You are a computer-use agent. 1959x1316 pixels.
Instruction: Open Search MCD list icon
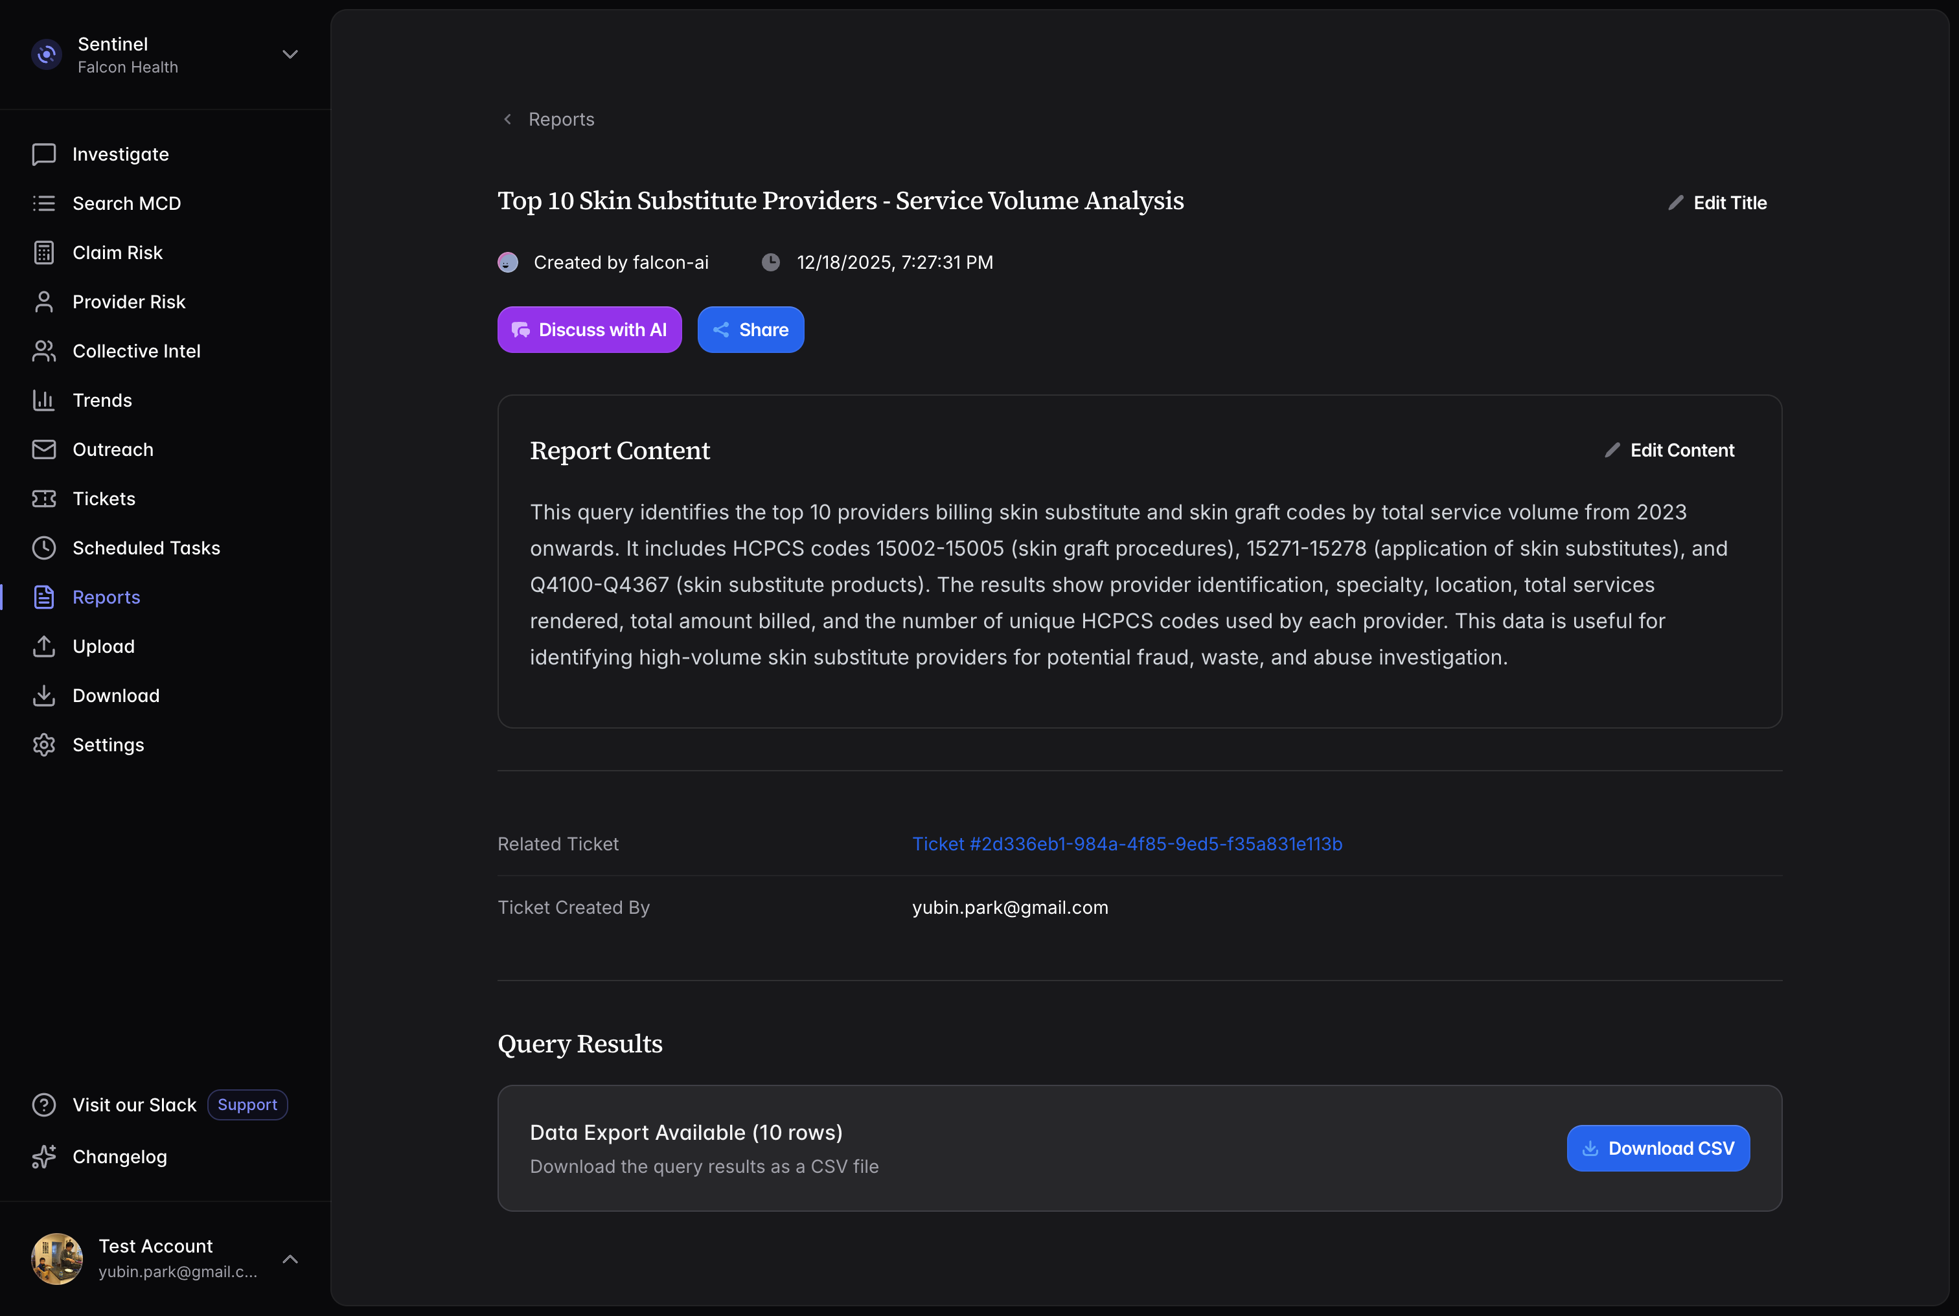pyautogui.click(x=43, y=203)
